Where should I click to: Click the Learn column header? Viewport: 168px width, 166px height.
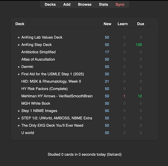(122, 24)
